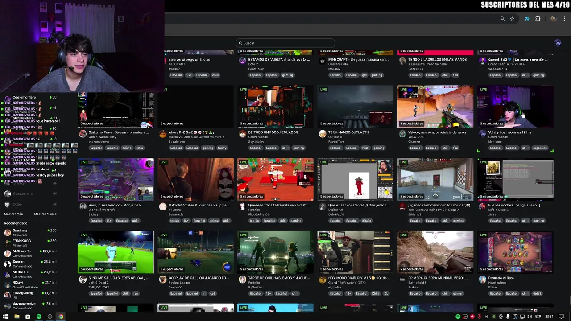Open recommended channel FRANKOGG

[30, 243]
